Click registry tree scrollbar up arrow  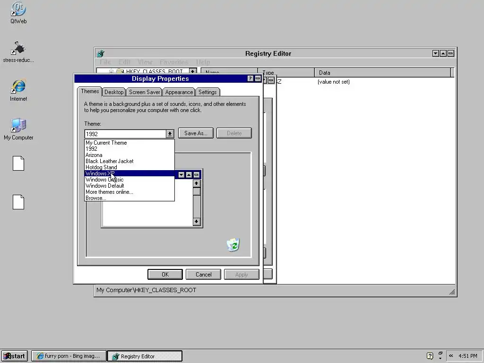[193, 71]
